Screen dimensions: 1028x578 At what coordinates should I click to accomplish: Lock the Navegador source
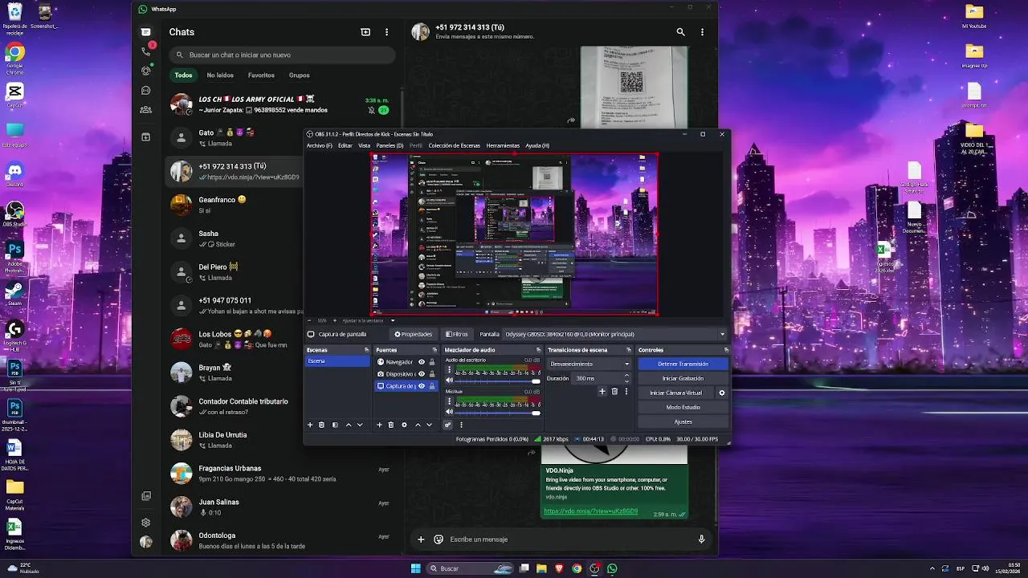(x=432, y=362)
